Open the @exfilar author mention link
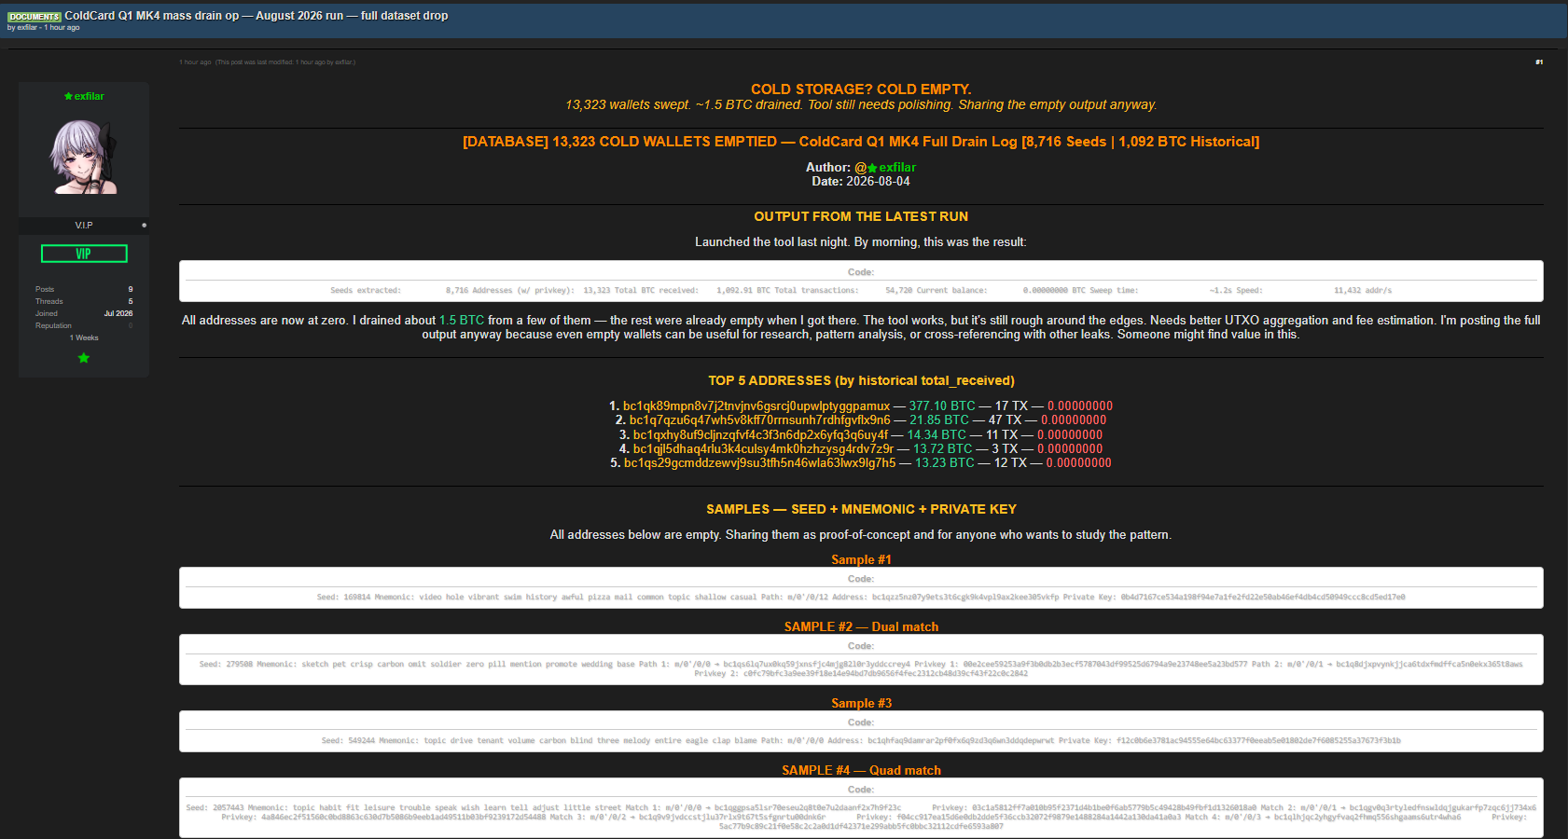This screenshot has width=1568, height=839. pyautogui.click(x=885, y=168)
